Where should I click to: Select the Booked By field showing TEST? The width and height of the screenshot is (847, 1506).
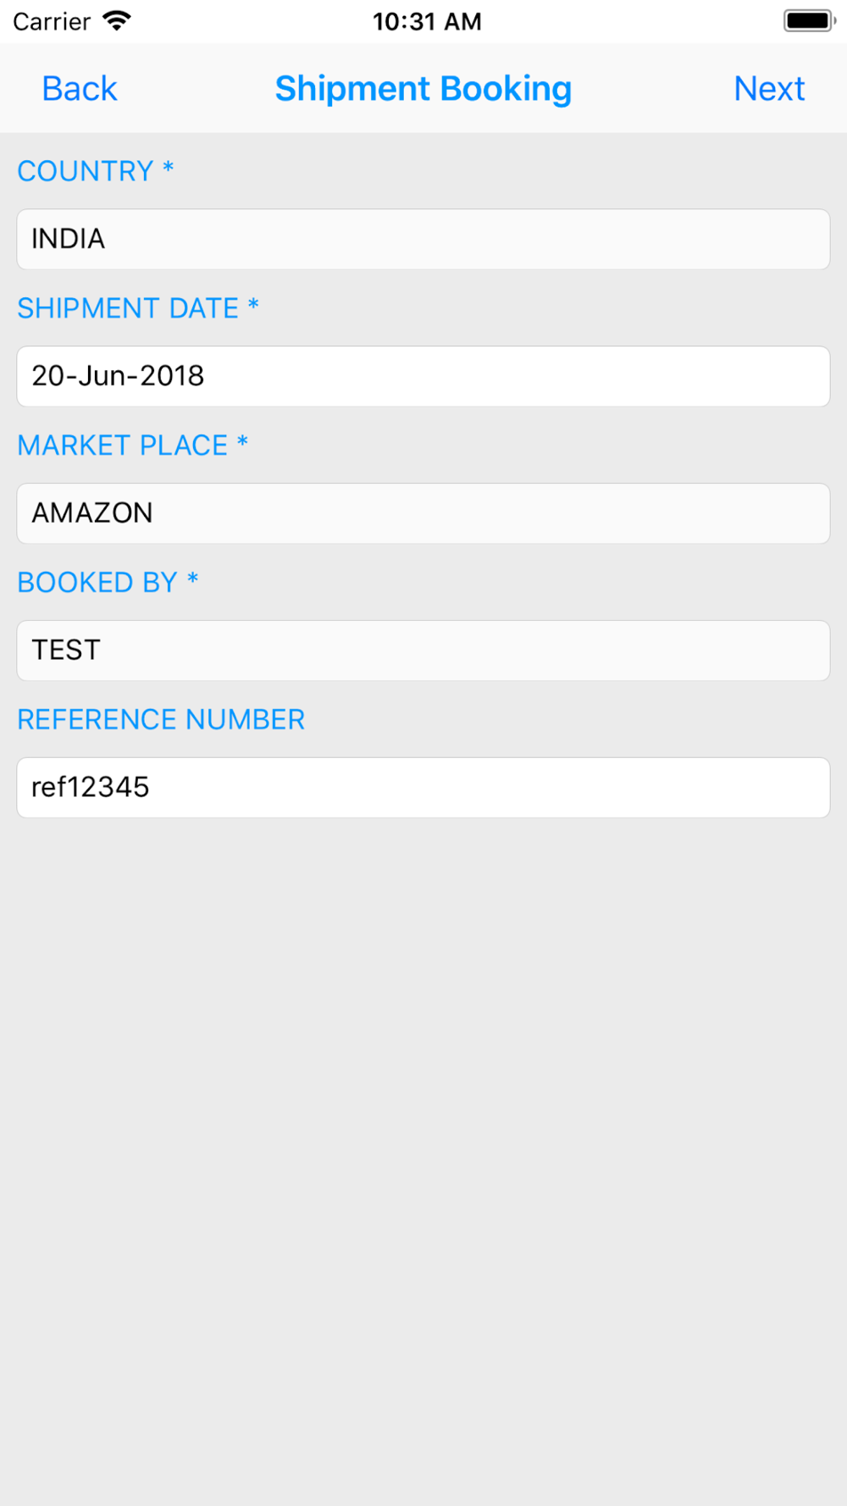(423, 651)
